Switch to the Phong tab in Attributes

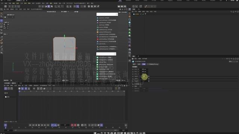153,64
